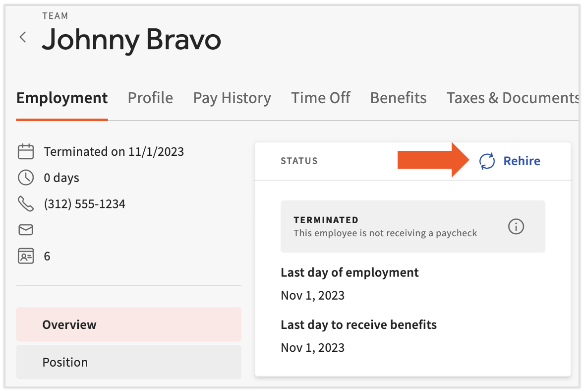Click the Rehire circular arrows icon
The image size is (584, 391).
point(486,161)
